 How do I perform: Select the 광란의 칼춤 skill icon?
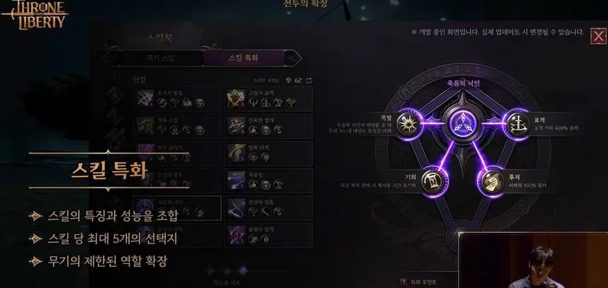pyautogui.click(x=236, y=208)
